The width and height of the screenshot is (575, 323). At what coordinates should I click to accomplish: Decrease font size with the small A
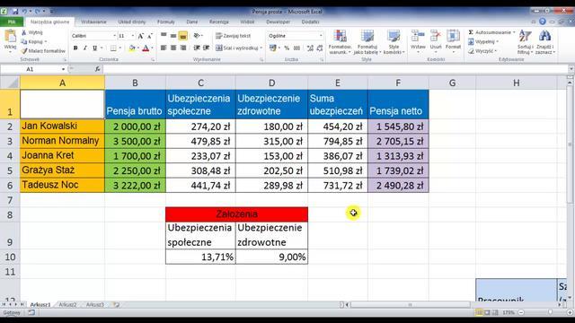150,36
